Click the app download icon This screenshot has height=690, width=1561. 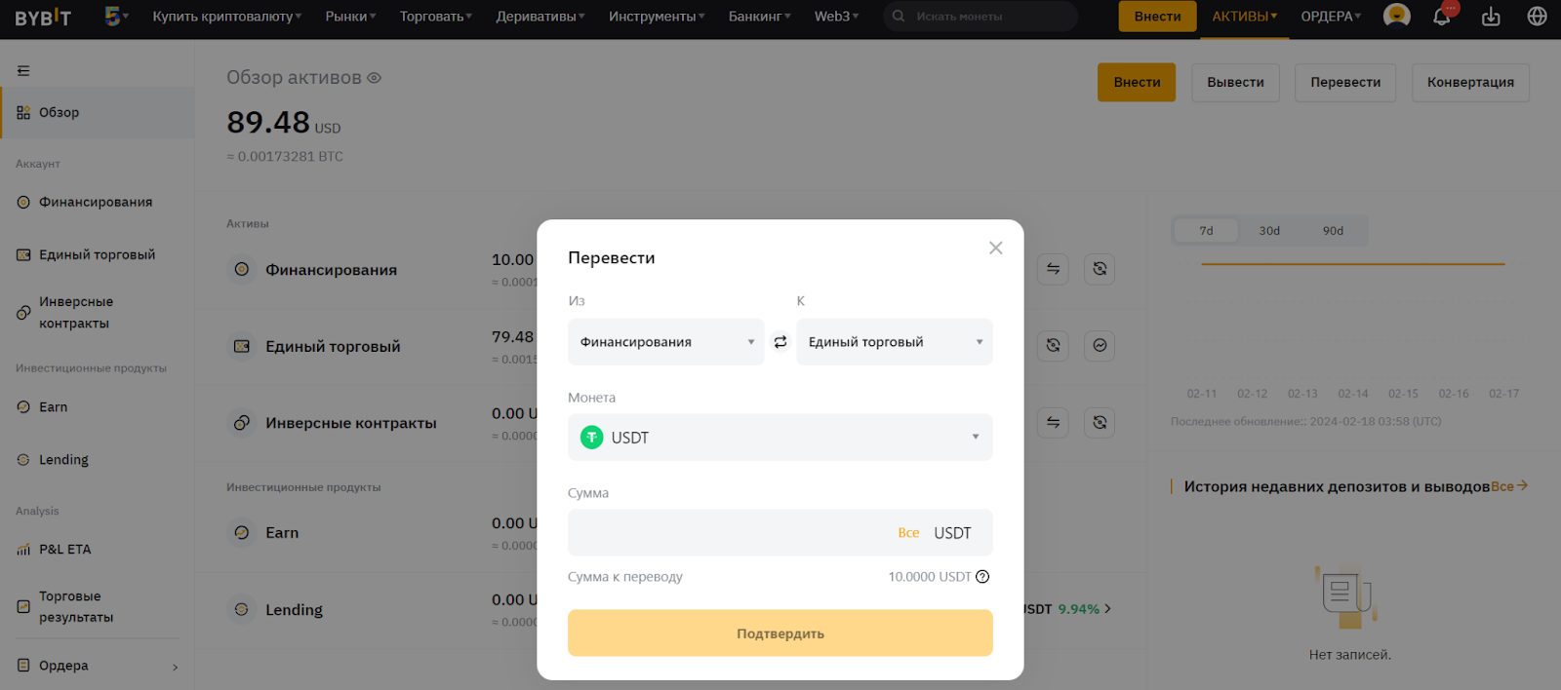(x=1491, y=17)
